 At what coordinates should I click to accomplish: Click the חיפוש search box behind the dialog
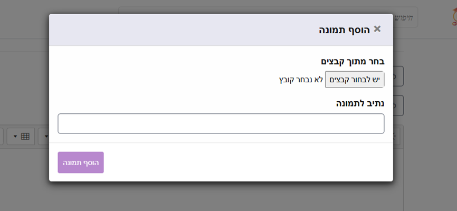pos(405,17)
